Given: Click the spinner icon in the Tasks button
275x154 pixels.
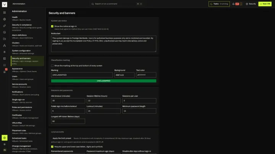Looking at the screenshot, I should click(x=211, y=4).
